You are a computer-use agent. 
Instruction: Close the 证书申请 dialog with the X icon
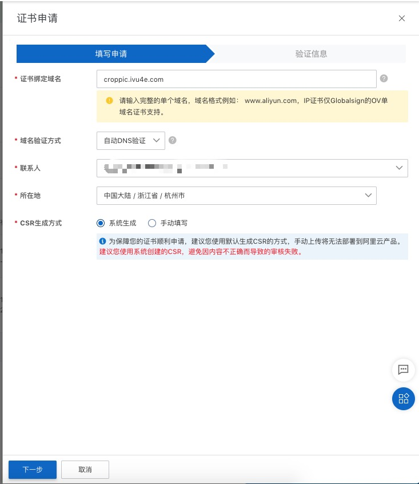click(402, 18)
